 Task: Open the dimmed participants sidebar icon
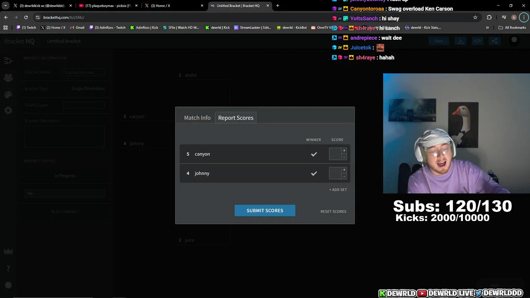click(8, 78)
